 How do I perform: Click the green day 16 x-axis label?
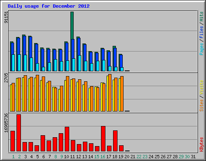[103, 157]
